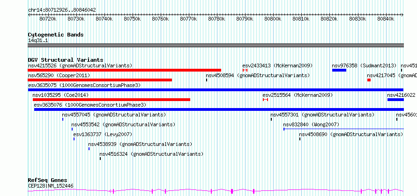Image resolution: width=417 pixels, height=196 pixels.
Task: Open the esv2433413 McKernan2009 variant
Action: point(245,70)
